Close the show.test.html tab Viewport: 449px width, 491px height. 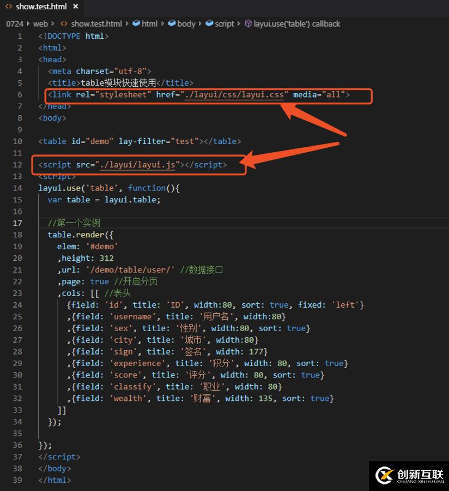click(75, 6)
